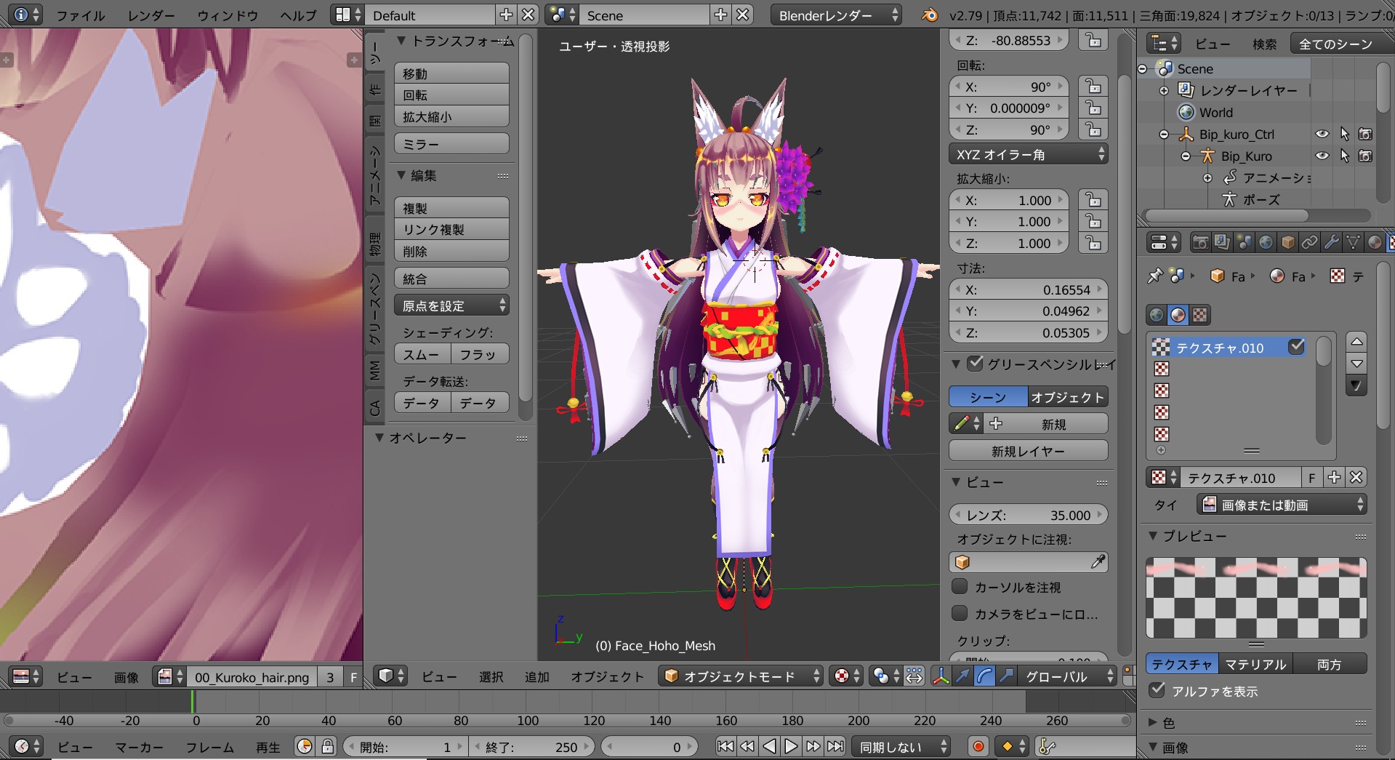Click the レンズ 35.000 value slider

[x=1028, y=515]
